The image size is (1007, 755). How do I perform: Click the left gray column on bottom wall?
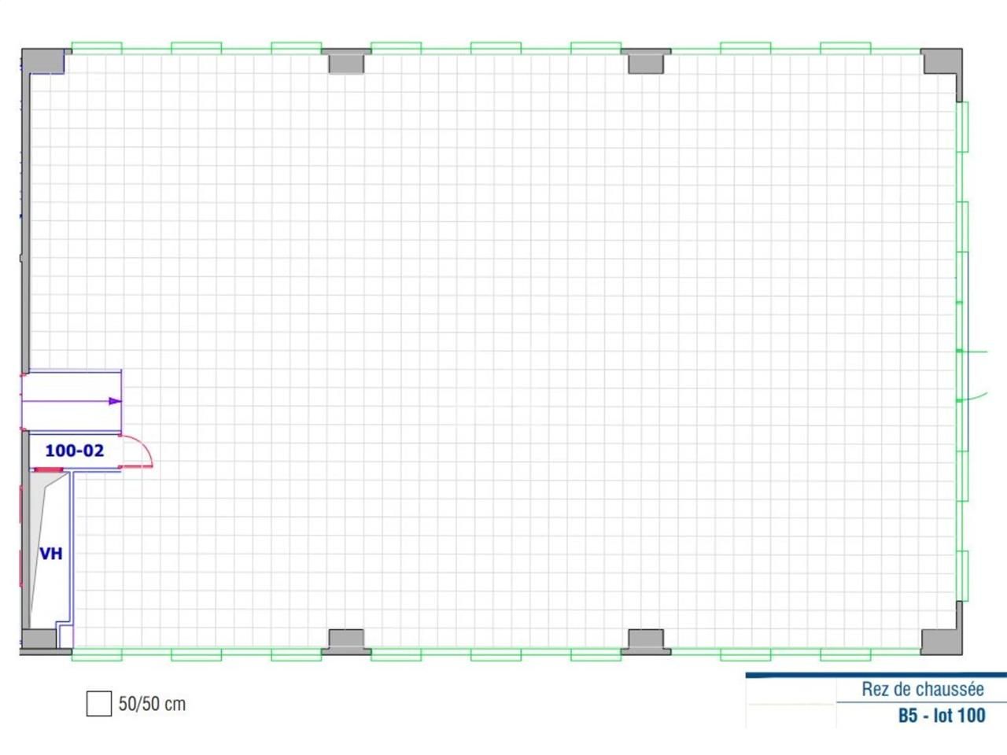[x=345, y=641]
